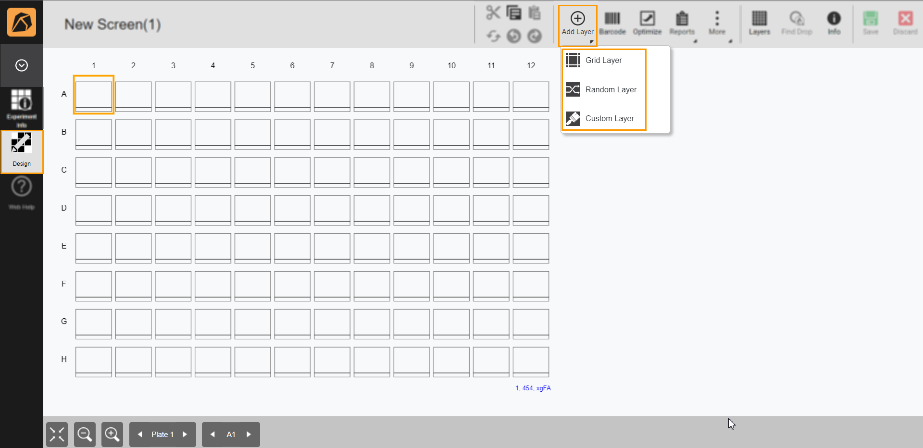Click row header A
The height and width of the screenshot is (448, 923).
click(x=63, y=94)
